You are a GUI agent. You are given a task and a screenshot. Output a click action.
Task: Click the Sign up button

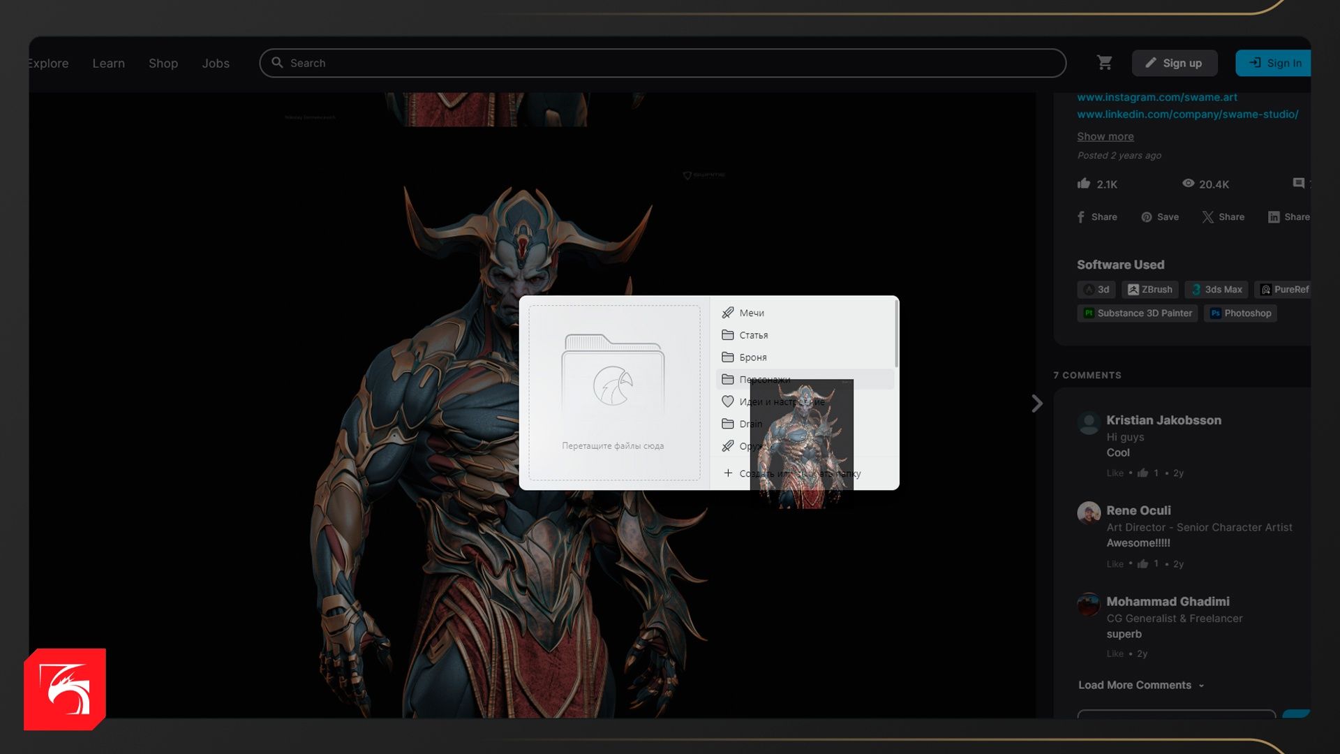1175,64
